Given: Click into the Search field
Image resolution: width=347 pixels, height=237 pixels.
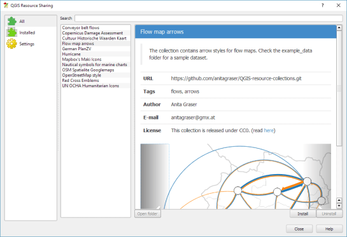Looking at the screenshot, I should (x=208, y=18).
